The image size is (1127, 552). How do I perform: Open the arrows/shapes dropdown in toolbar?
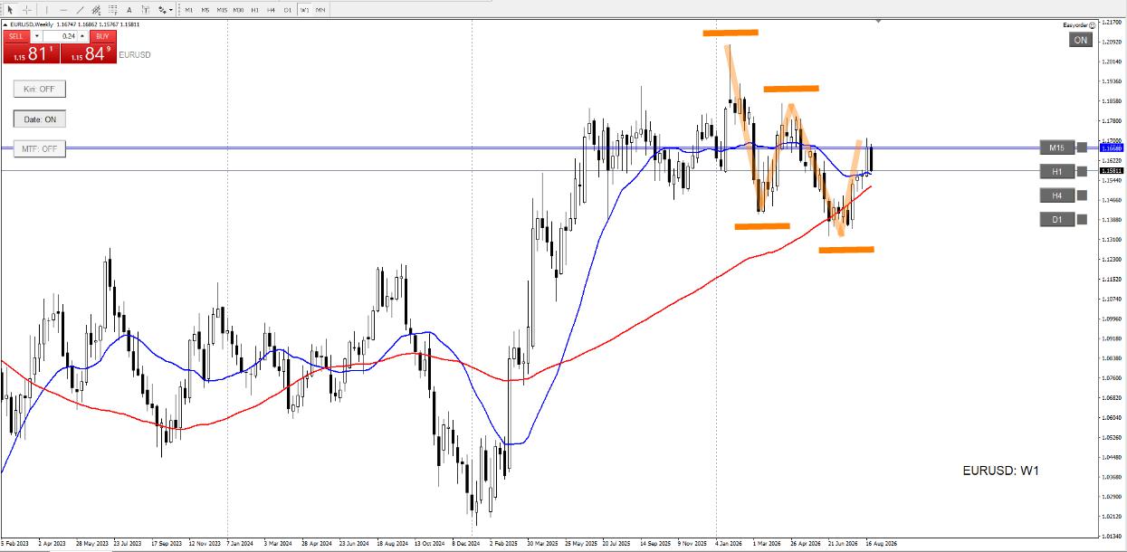(166, 10)
